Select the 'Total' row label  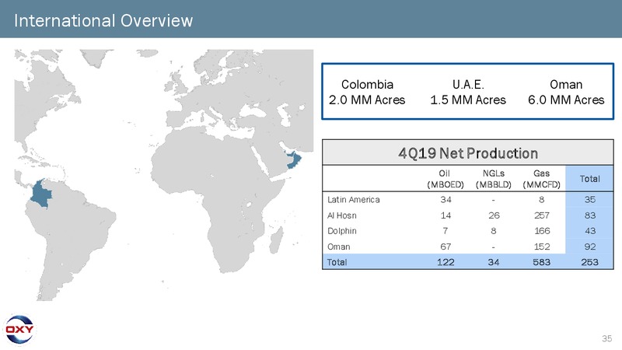pyautogui.click(x=337, y=262)
